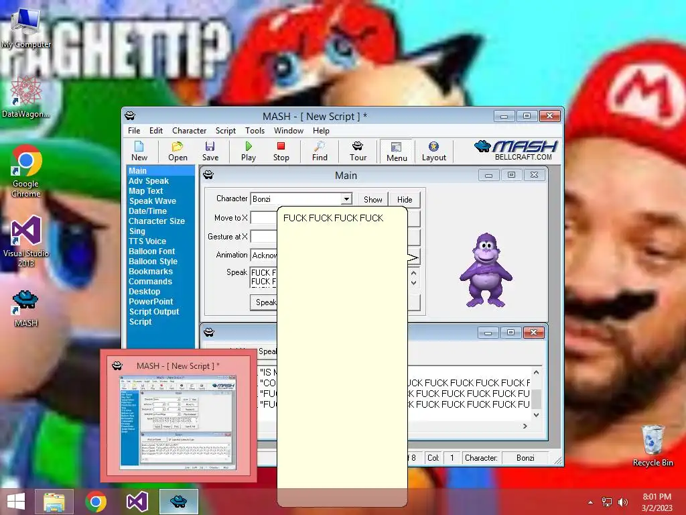The height and width of the screenshot is (515, 686).
Task: Open a script using the Open toolbar icon
Action: point(178,151)
